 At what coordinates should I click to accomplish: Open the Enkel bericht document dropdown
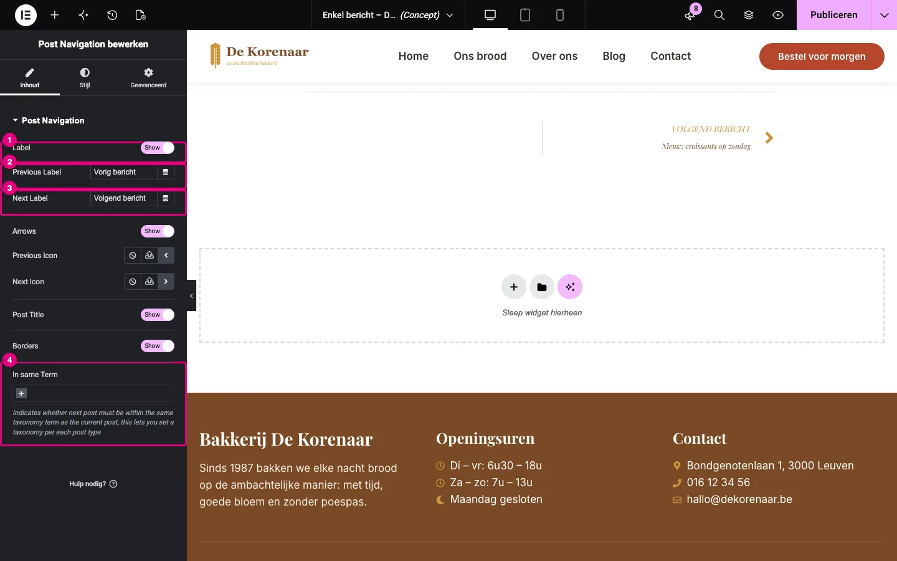pos(388,15)
